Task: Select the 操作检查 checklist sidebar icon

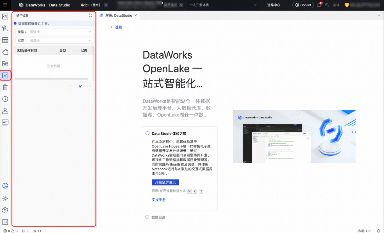Action: (5, 75)
